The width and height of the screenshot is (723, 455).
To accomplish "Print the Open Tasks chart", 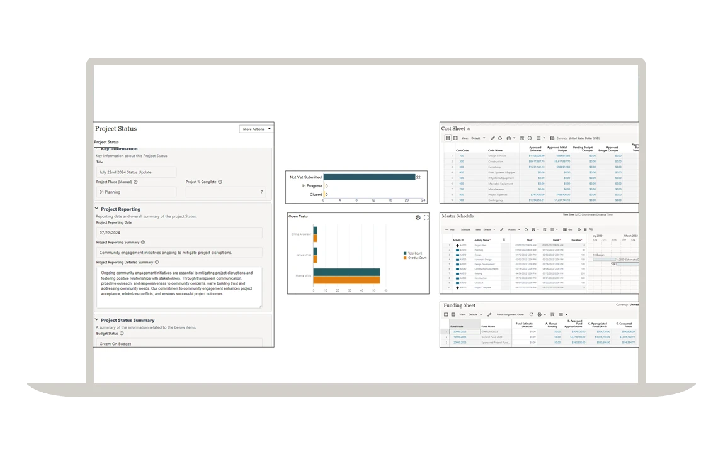I will 418,217.
